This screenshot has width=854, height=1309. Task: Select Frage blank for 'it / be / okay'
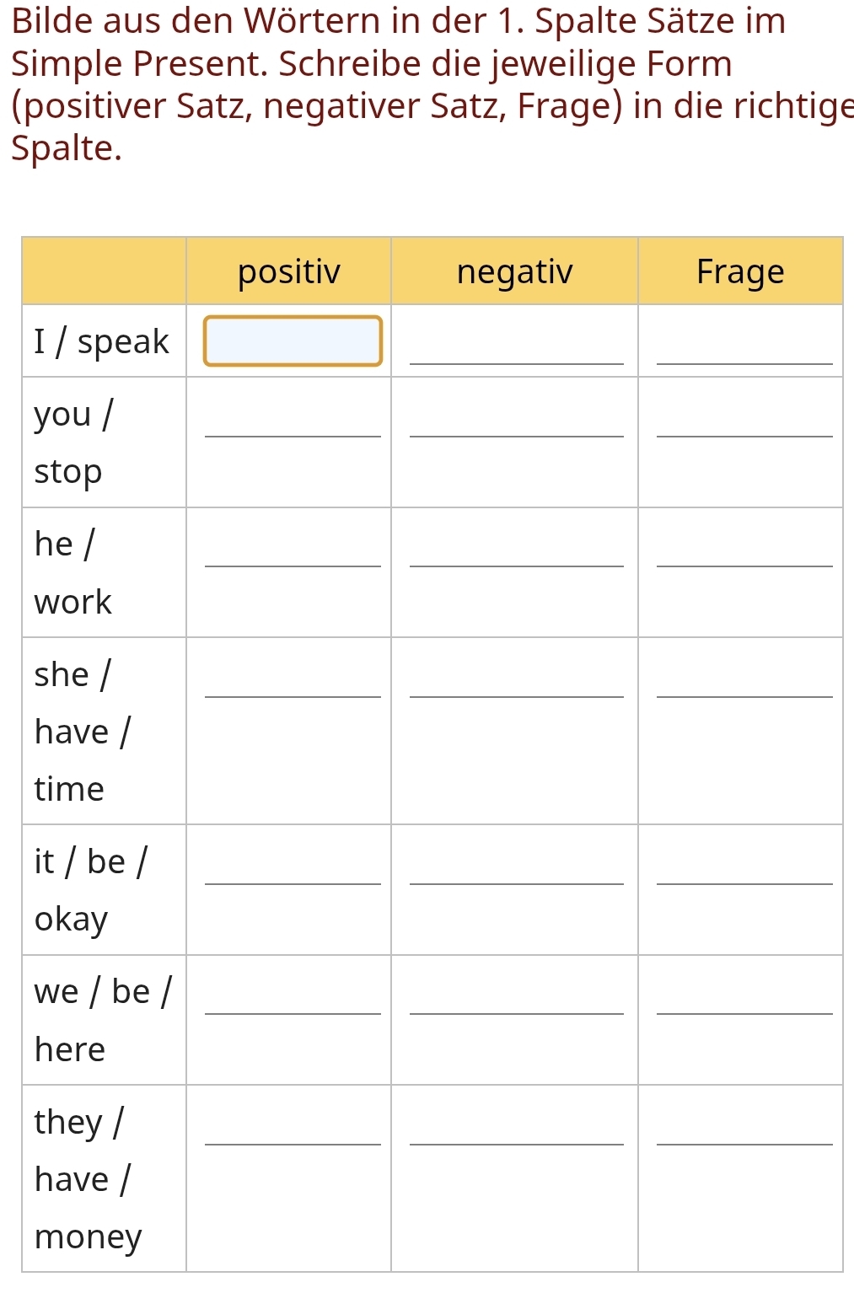[744, 861]
